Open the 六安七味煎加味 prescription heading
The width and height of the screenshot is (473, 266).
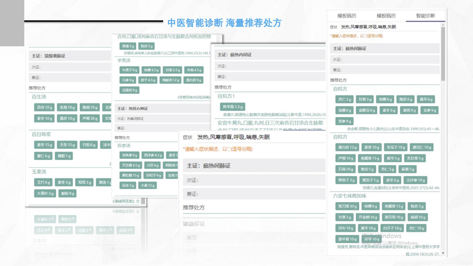coord(349,196)
